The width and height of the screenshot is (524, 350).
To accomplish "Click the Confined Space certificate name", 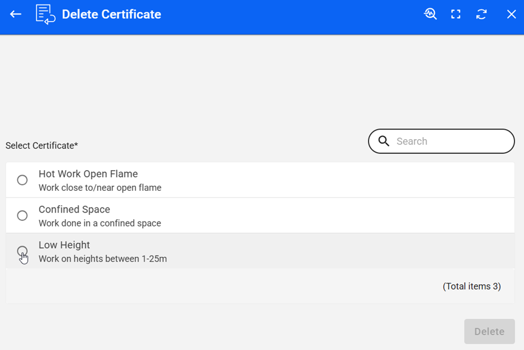I will click(x=74, y=210).
